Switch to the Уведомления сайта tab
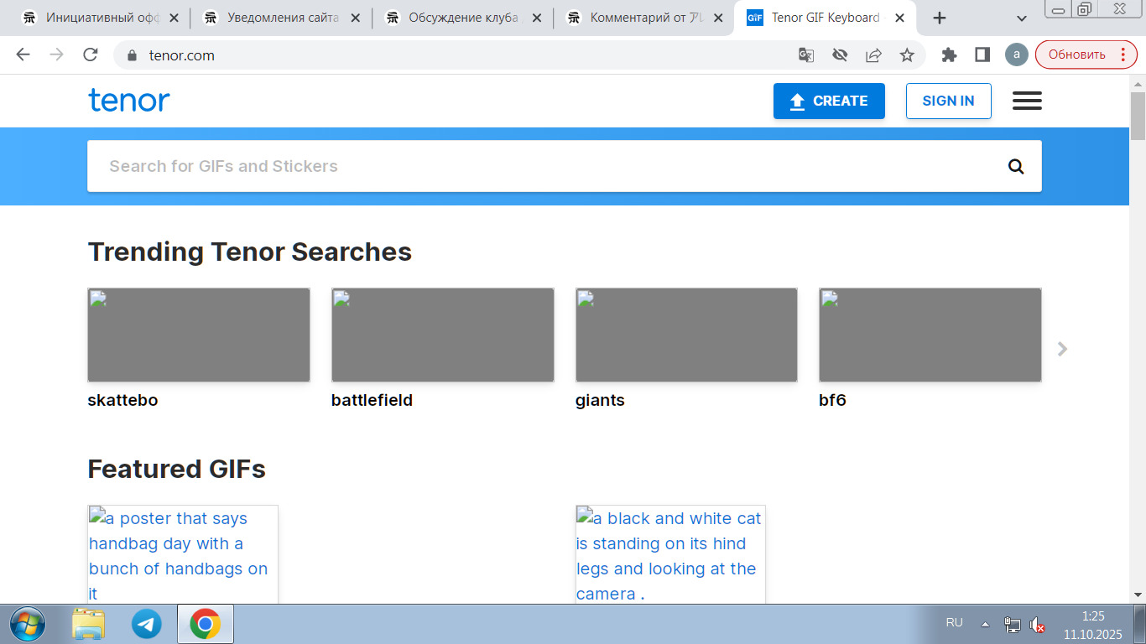The image size is (1146, 644). pyautogui.click(x=281, y=18)
